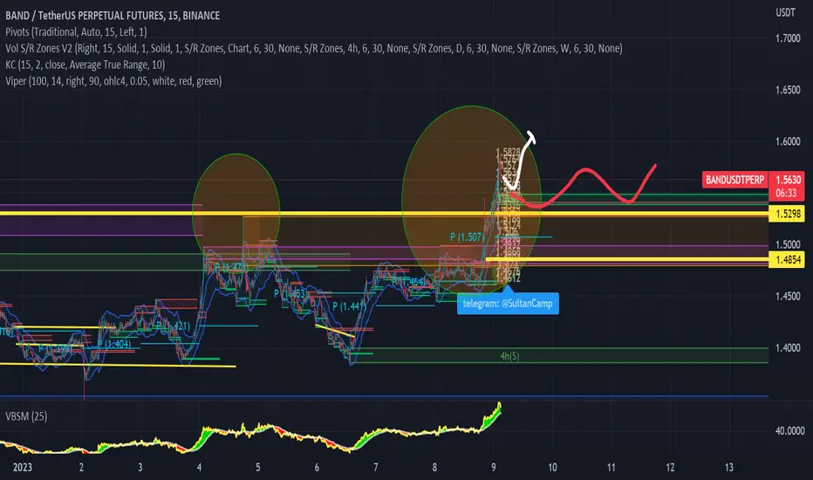Click the 1.7000 price axis value
813x480 pixels.
(x=788, y=38)
